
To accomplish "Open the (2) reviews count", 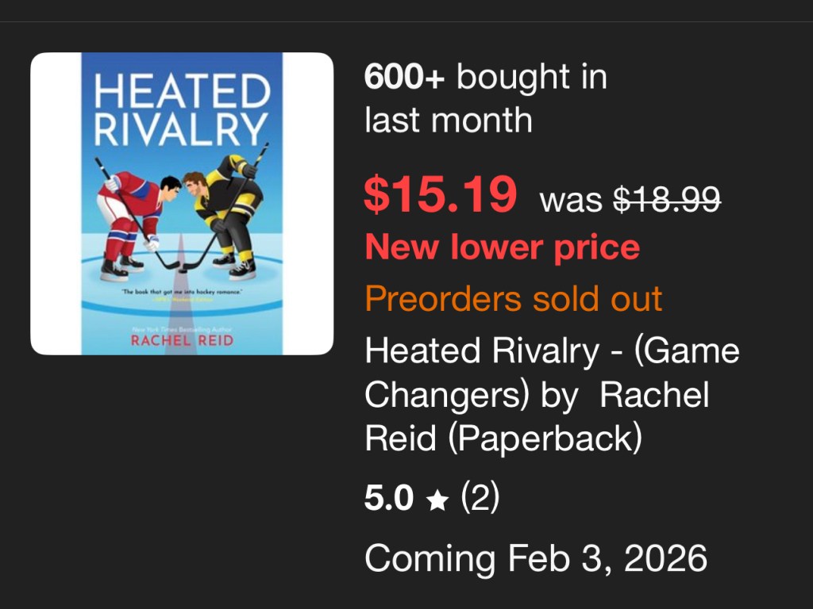I will coord(480,500).
